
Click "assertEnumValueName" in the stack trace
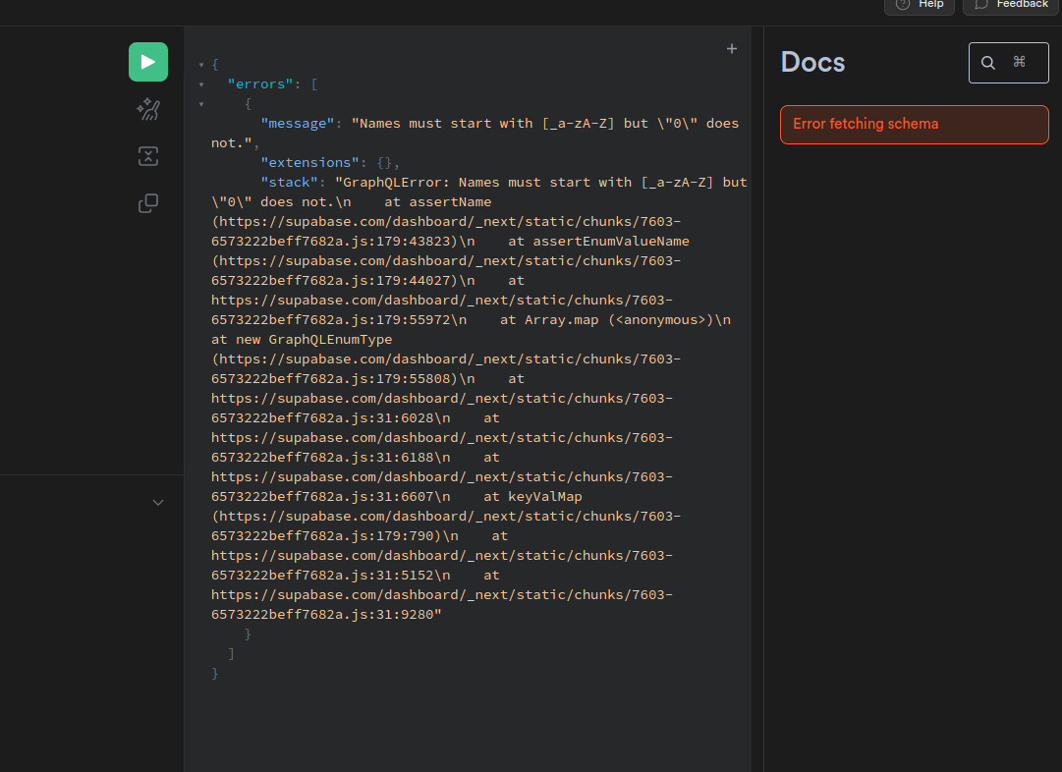(x=611, y=242)
